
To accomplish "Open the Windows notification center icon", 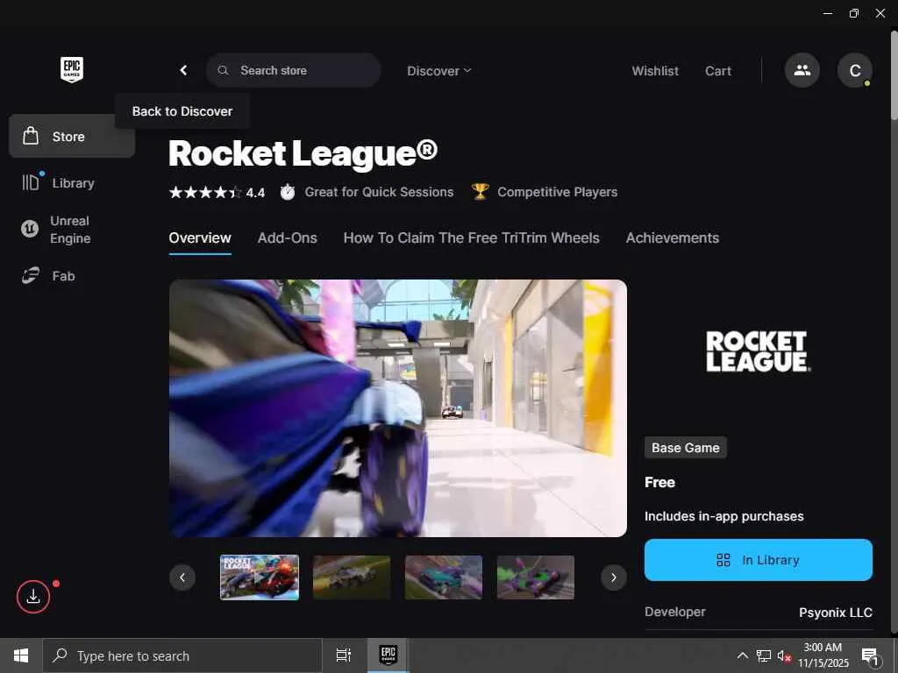I will (870, 655).
